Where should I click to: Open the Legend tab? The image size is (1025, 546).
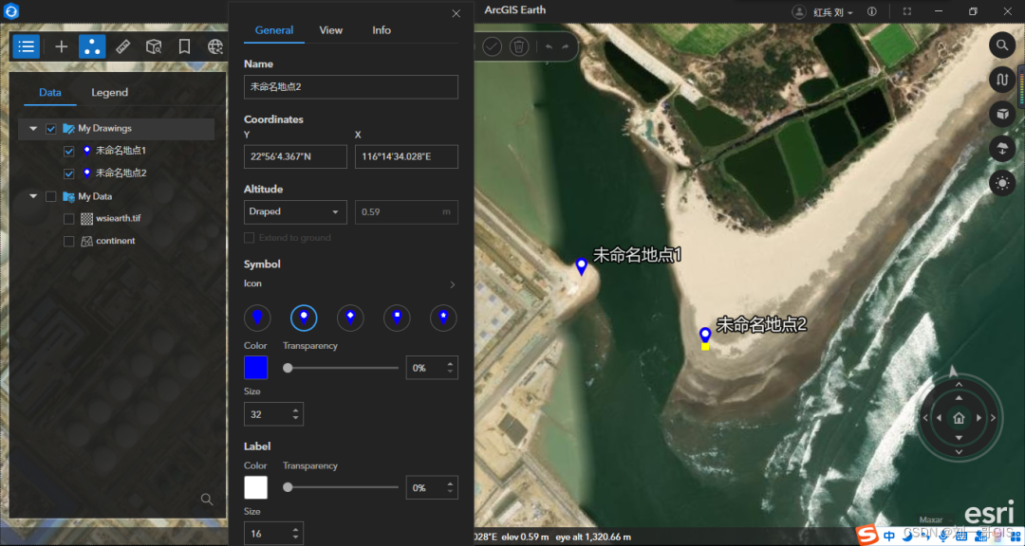[x=109, y=92]
